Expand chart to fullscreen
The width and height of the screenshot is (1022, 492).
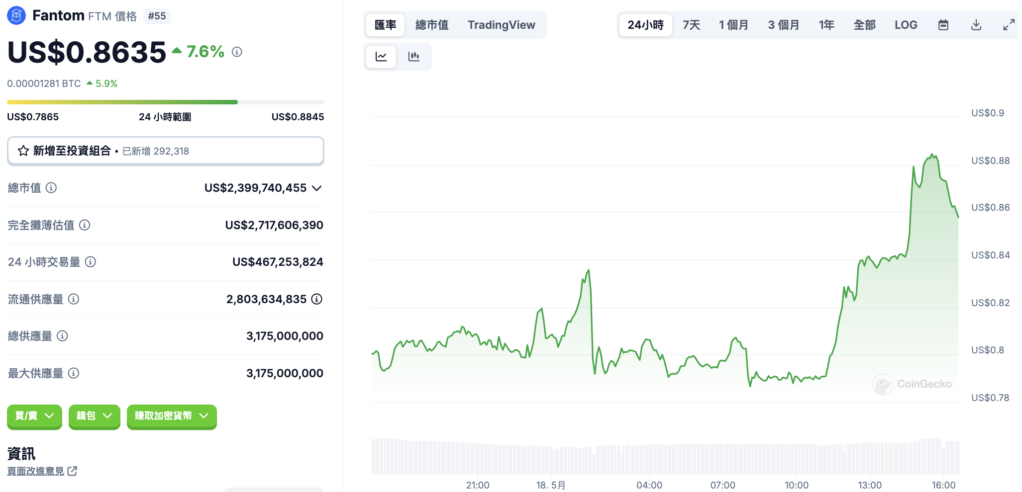(1009, 25)
